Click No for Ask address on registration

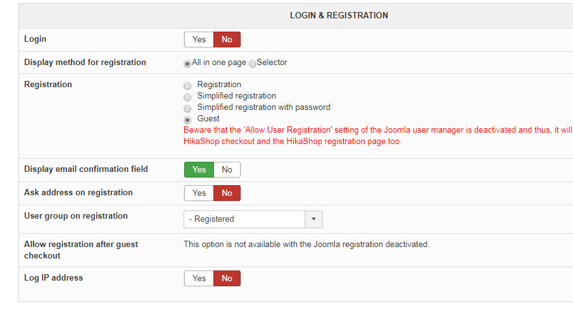click(227, 193)
